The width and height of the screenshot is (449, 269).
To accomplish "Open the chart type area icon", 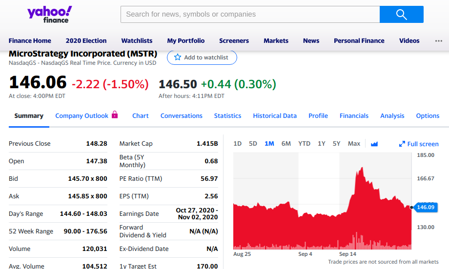I will [374, 144].
